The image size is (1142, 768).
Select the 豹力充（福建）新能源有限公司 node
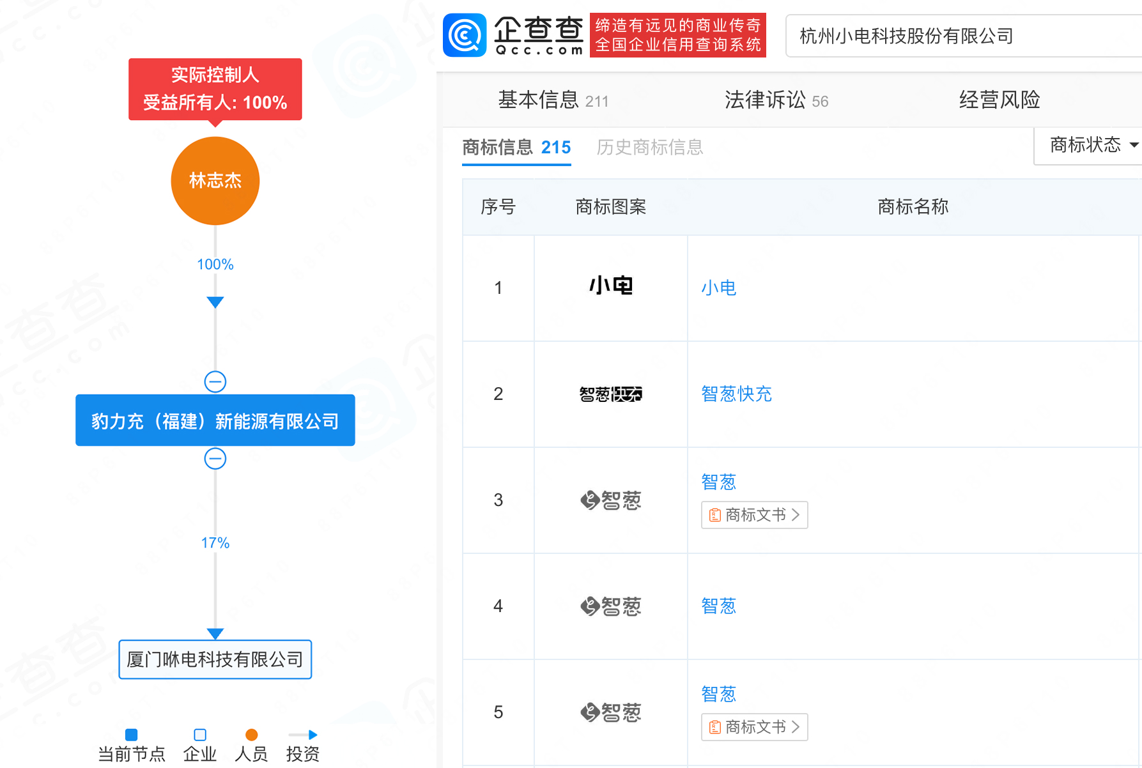tap(215, 420)
